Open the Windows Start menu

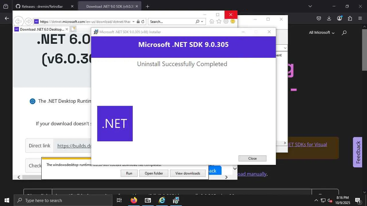pos(7,200)
